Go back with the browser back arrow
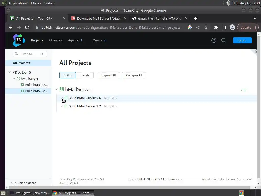This screenshot has height=196, width=261. (x=11, y=27)
